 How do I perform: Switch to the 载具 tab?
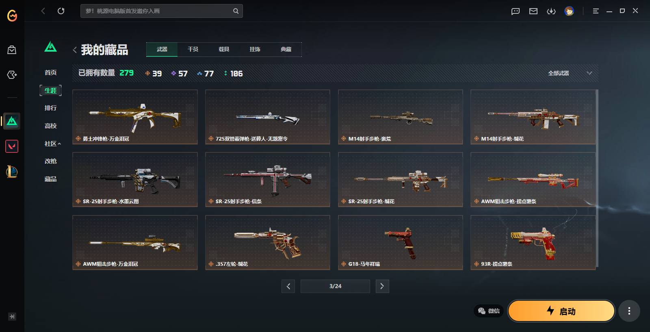click(224, 49)
